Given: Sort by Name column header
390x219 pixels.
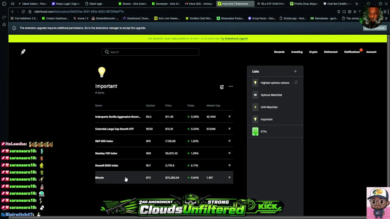Looking at the screenshot, I should point(99,106).
